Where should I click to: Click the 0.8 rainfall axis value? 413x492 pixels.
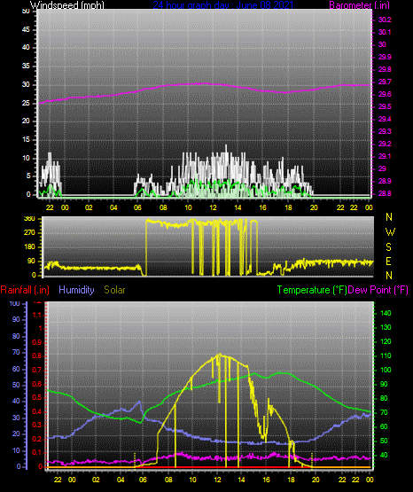37,355
